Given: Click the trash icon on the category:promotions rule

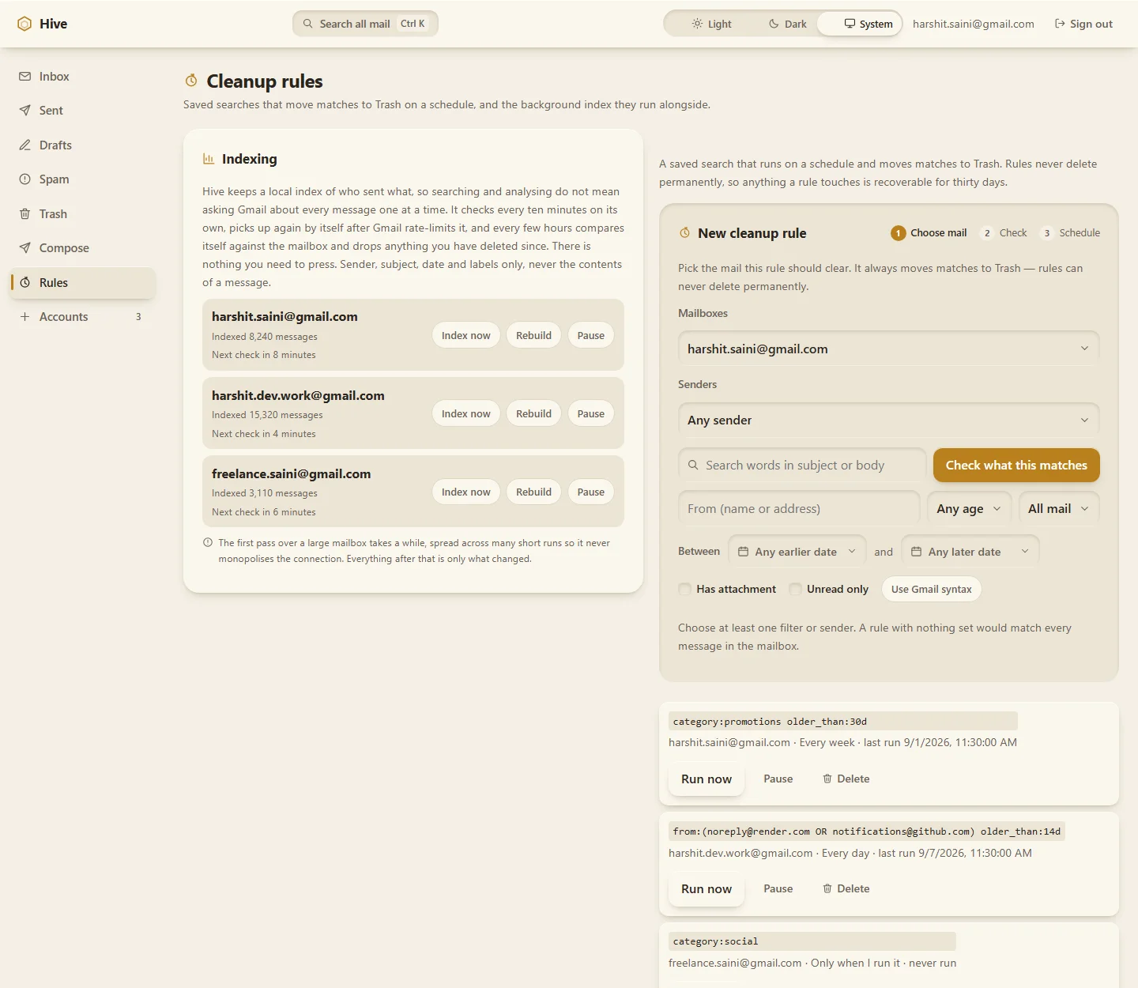Looking at the screenshot, I should pyautogui.click(x=827, y=779).
